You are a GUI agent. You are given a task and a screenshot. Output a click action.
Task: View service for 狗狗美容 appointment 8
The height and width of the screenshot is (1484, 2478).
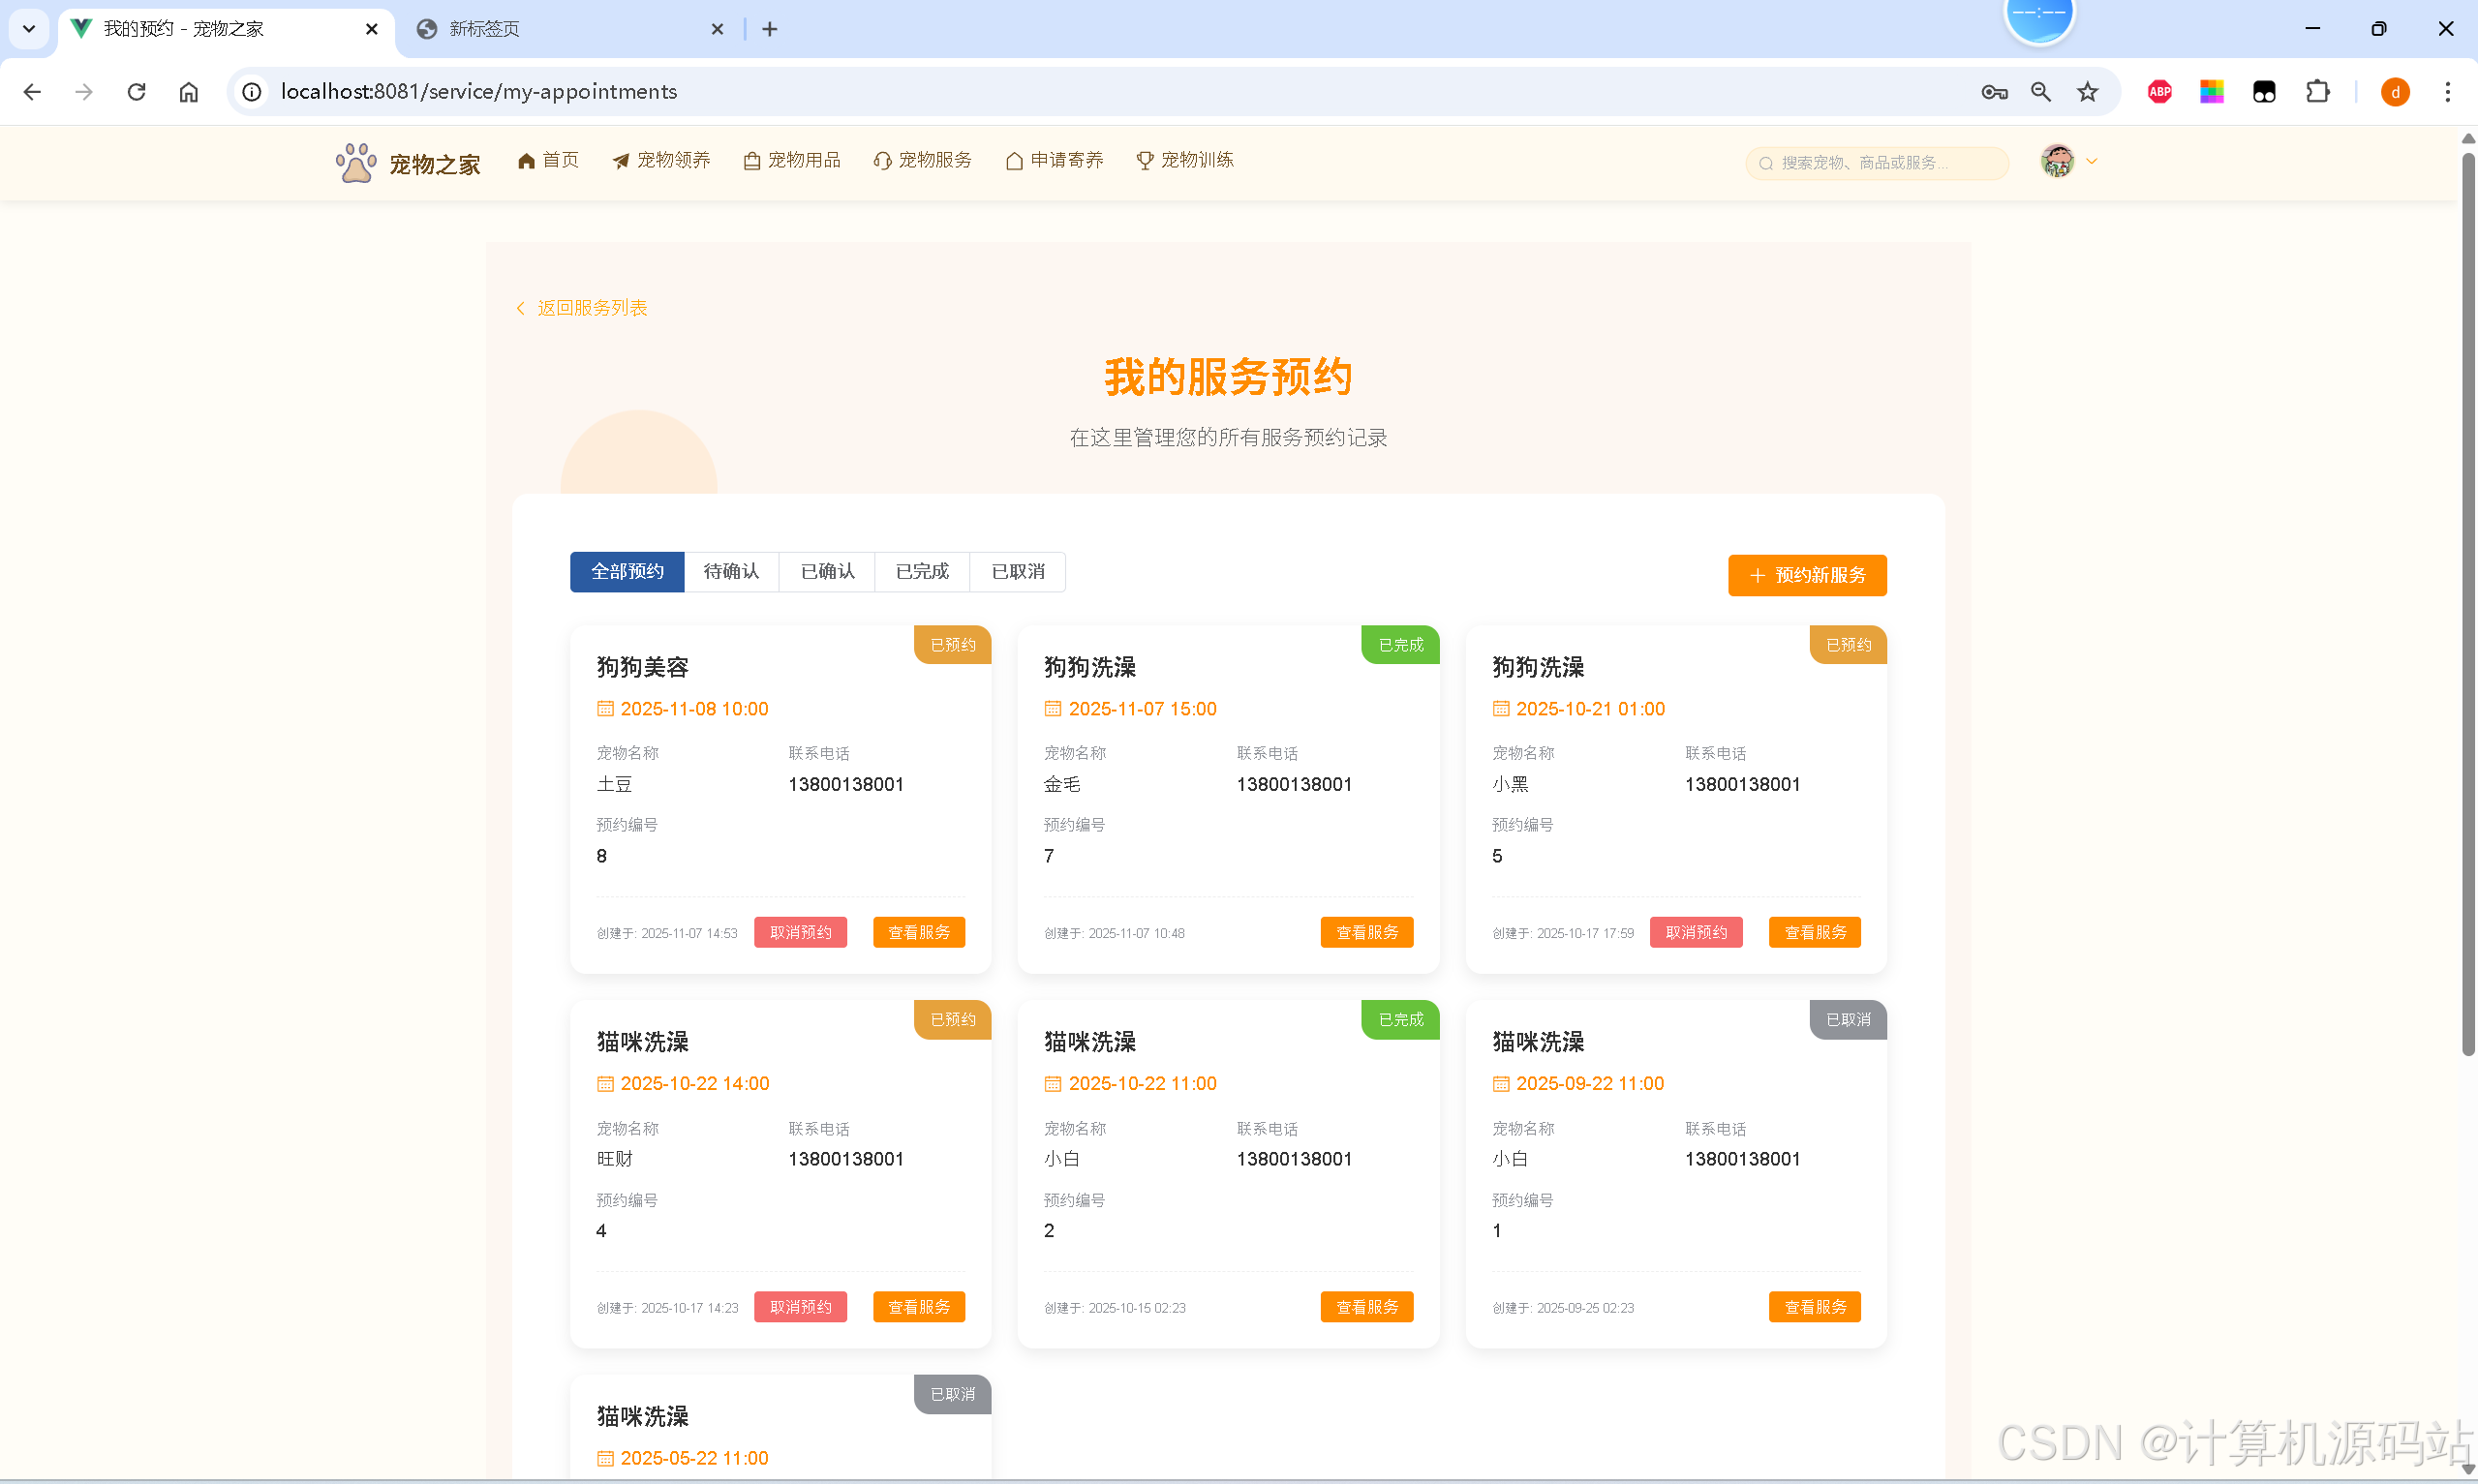point(919,932)
